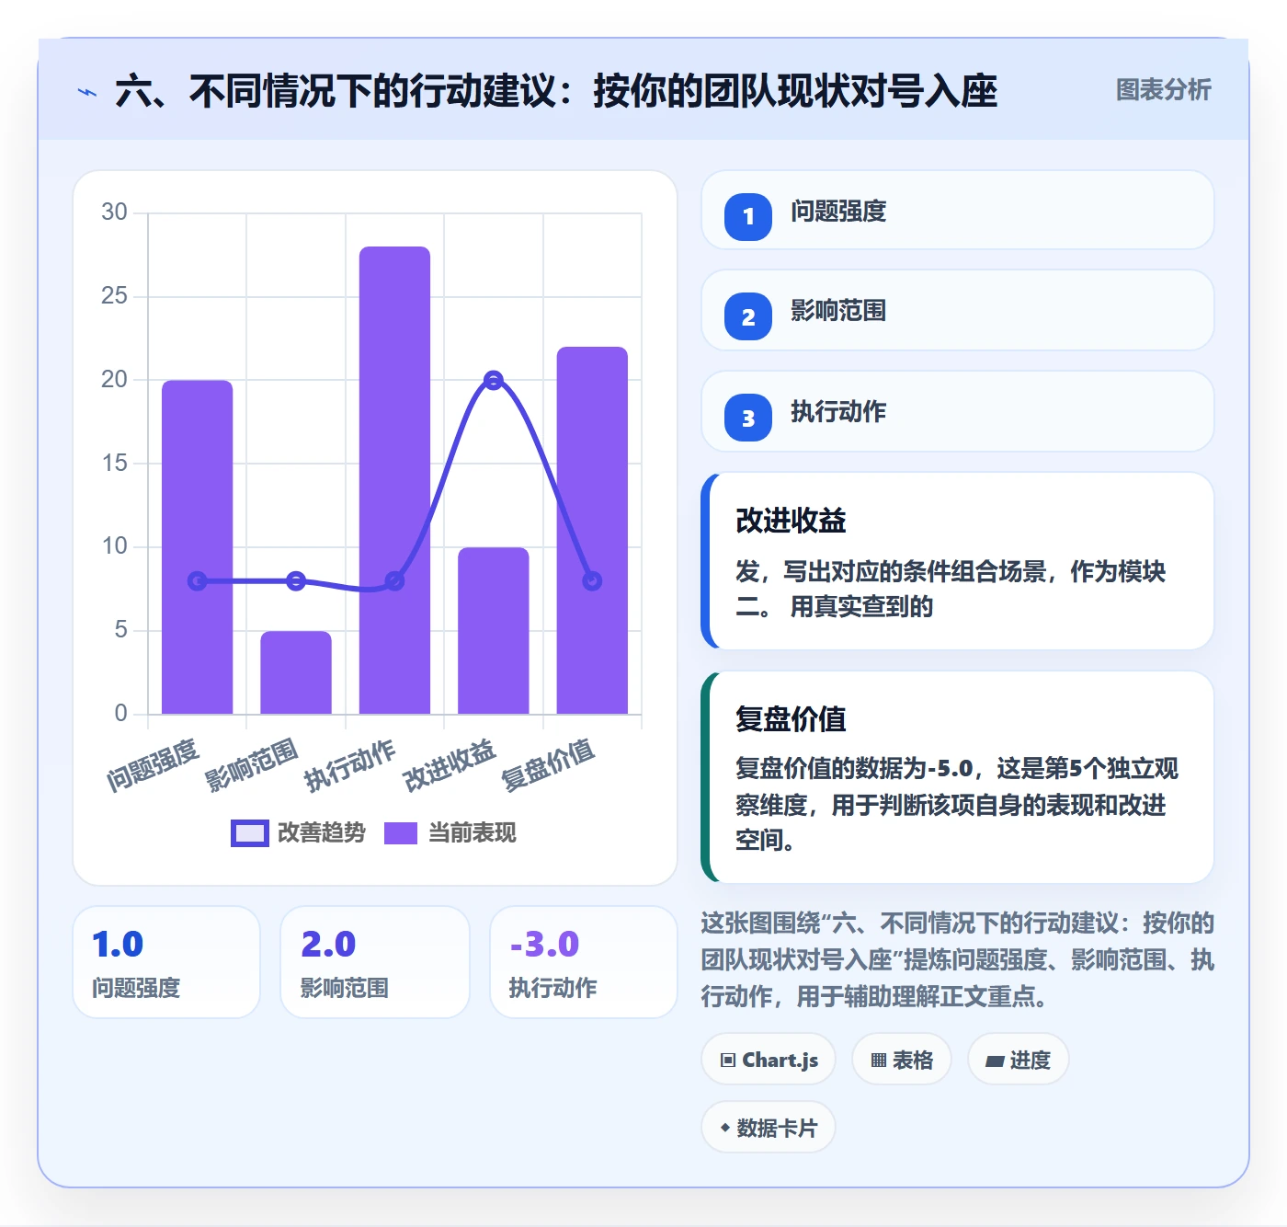Click the 问题强度 x-axis label under the chart
The width and height of the screenshot is (1287, 1227).
coord(153,765)
